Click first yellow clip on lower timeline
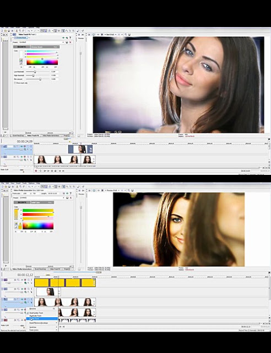This screenshot has height=353, width=271. coord(42,282)
